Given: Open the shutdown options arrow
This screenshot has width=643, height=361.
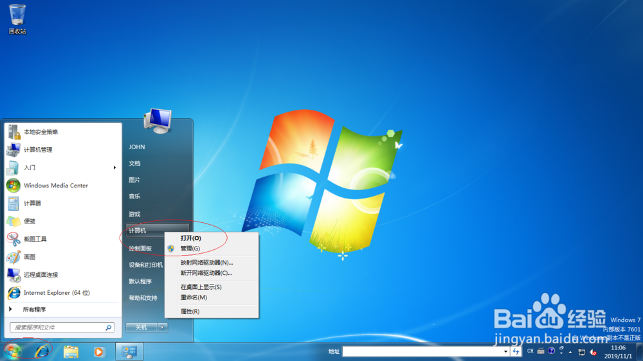Looking at the screenshot, I should tap(163, 328).
